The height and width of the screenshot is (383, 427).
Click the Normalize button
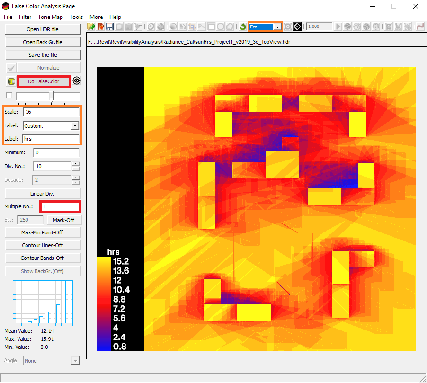point(49,68)
